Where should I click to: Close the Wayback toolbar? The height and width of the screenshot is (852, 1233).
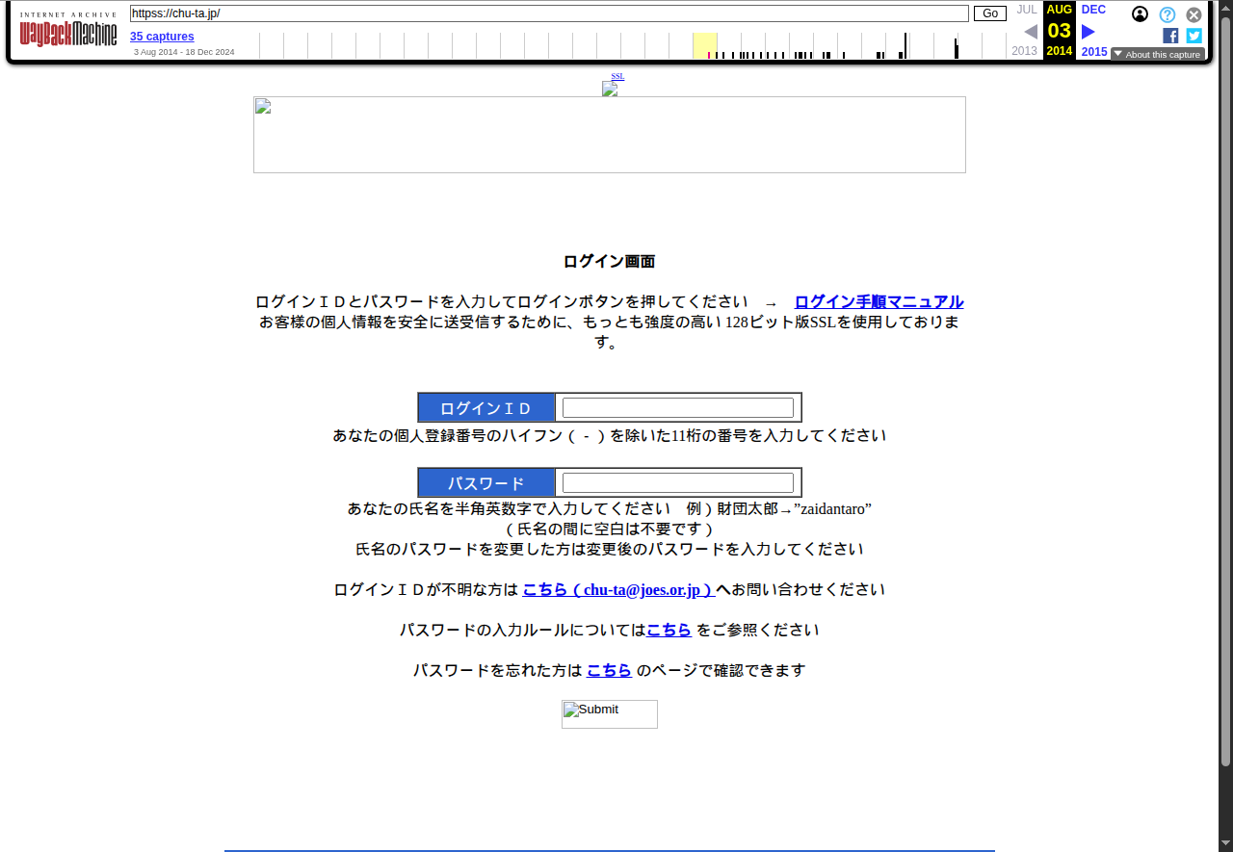point(1194,14)
